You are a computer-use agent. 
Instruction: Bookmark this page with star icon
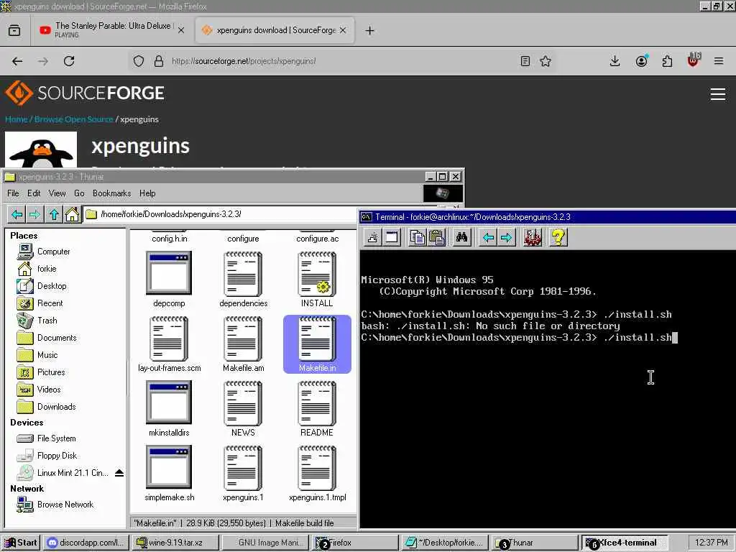[x=546, y=61]
